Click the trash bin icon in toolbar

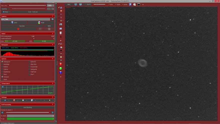point(61,33)
